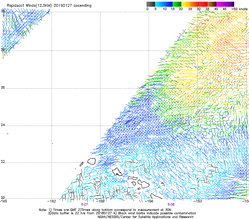Click the longitude -156 axis label
Screen dimensions: 249x219
149,201
